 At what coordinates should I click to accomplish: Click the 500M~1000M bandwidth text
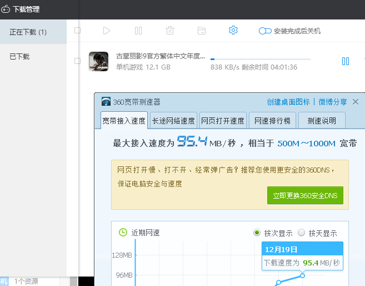pos(306,144)
